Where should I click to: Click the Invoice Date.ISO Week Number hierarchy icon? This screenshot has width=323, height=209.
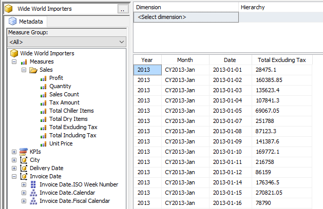pos(33,184)
